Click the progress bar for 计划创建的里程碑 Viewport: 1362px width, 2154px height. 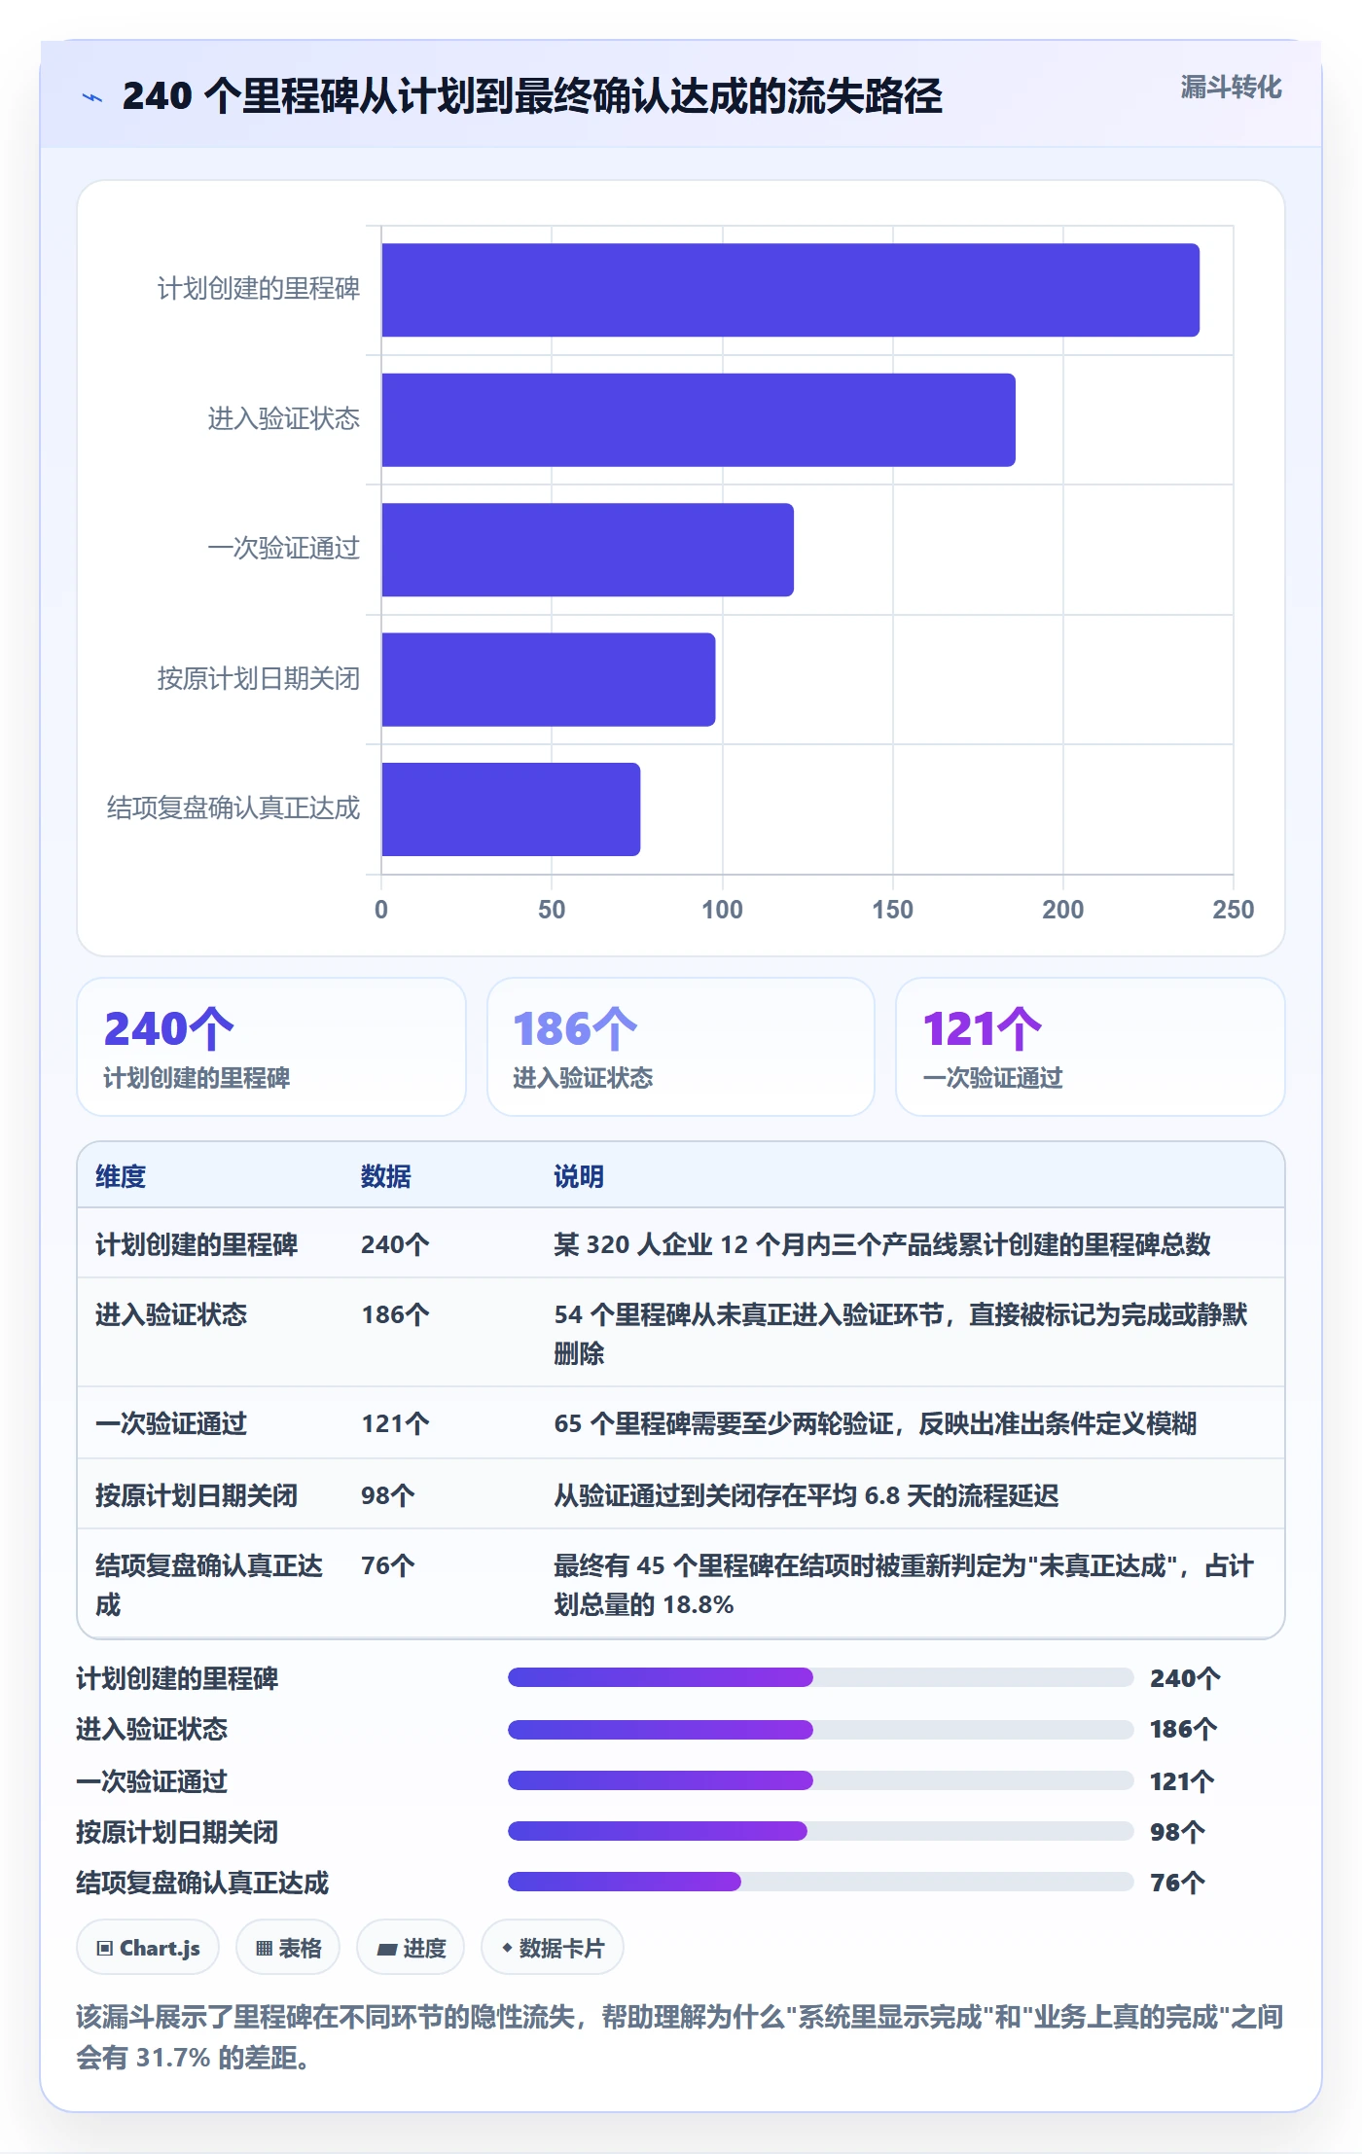click(821, 1677)
